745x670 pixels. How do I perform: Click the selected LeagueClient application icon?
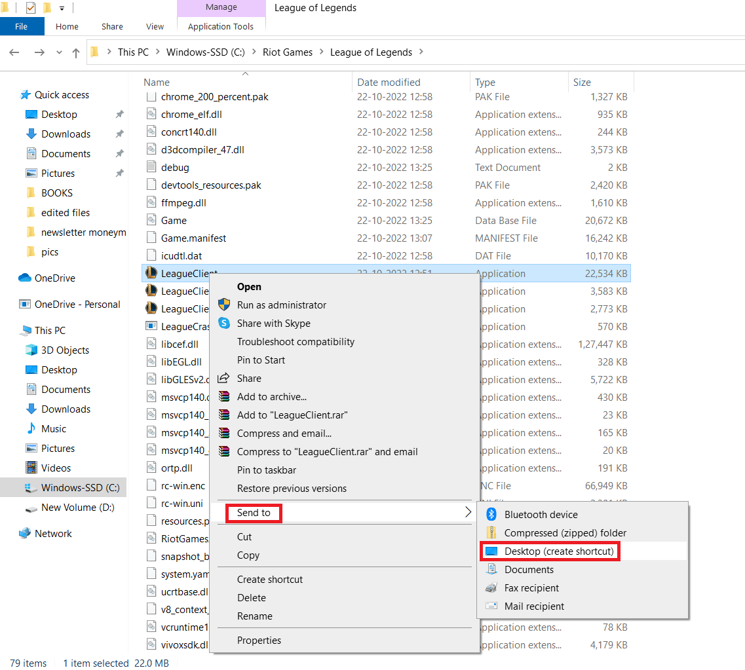(151, 273)
